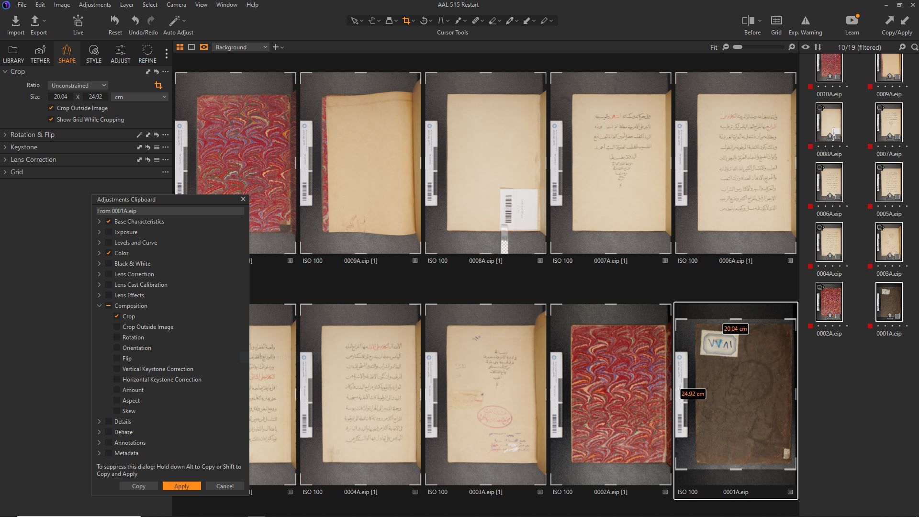The height and width of the screenshot is (517, 919).
Task: Toggle Show Grid While Cropping checkbox
Action: coord(51,119)
